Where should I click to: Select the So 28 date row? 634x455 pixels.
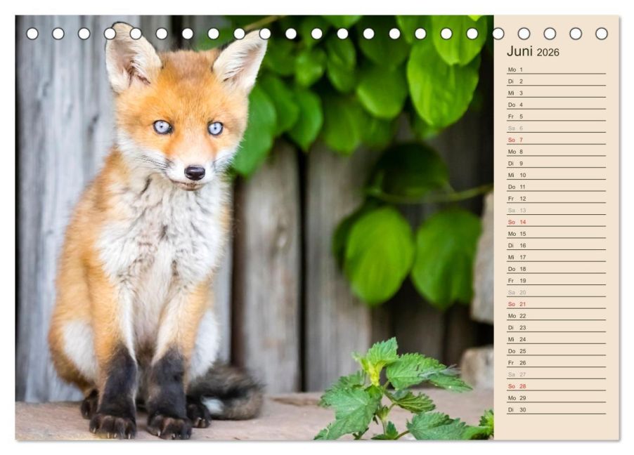[556, 386]
